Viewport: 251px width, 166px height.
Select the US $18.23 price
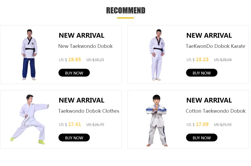tap(198, 60)
